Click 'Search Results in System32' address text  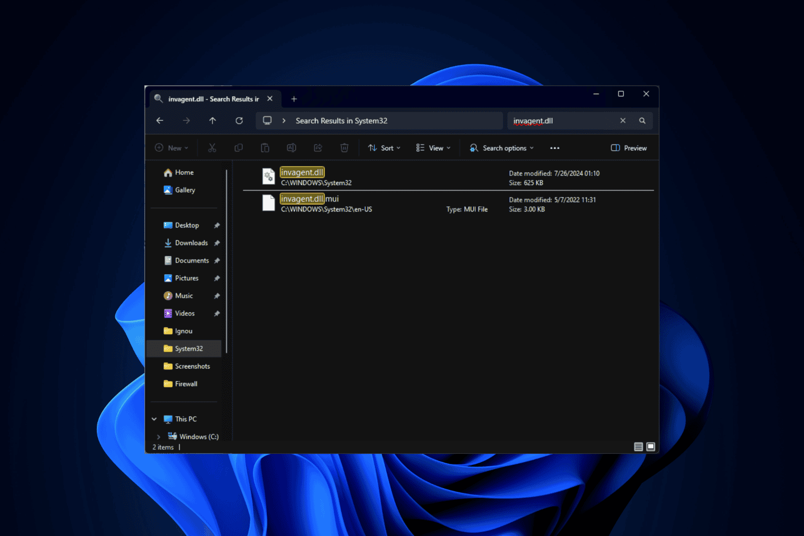point(341,120)
